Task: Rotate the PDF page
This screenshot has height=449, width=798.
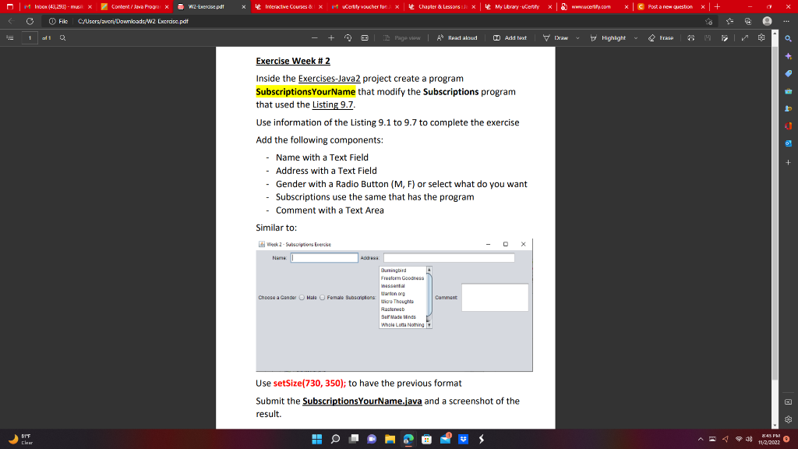Action: pyautogui.click(x=348, y=37)
